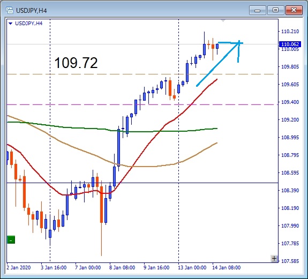Click the 13 Jan 00:00 time label
This screenshot has width=308, height=279.
(x=192, y=268)
